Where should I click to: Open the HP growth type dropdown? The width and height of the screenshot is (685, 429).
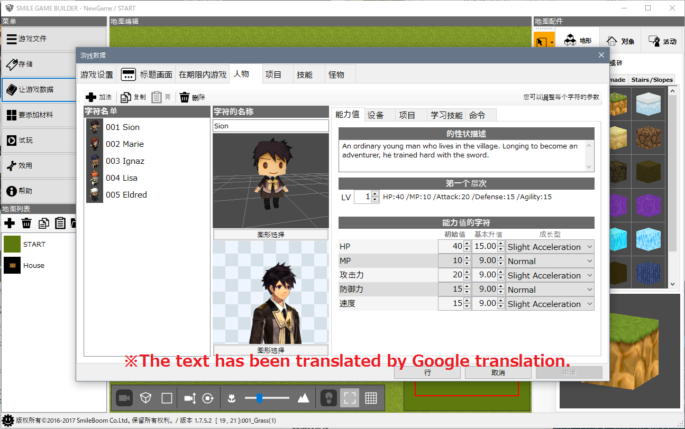pyautogui.click(x=550, y=247)
